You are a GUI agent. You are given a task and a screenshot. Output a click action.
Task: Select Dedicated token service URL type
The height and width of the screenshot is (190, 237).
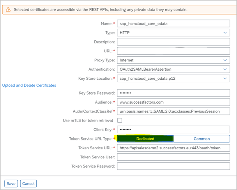[x=145, y=139]
